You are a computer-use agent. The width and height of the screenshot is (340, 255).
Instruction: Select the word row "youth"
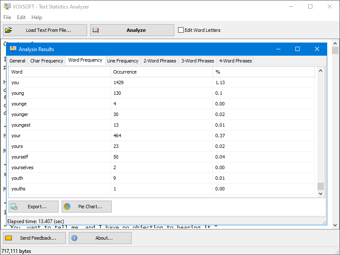[x=162, y=178]
